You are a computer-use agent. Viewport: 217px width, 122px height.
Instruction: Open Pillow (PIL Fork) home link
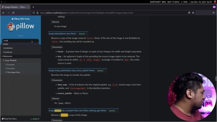click(20, 19)
